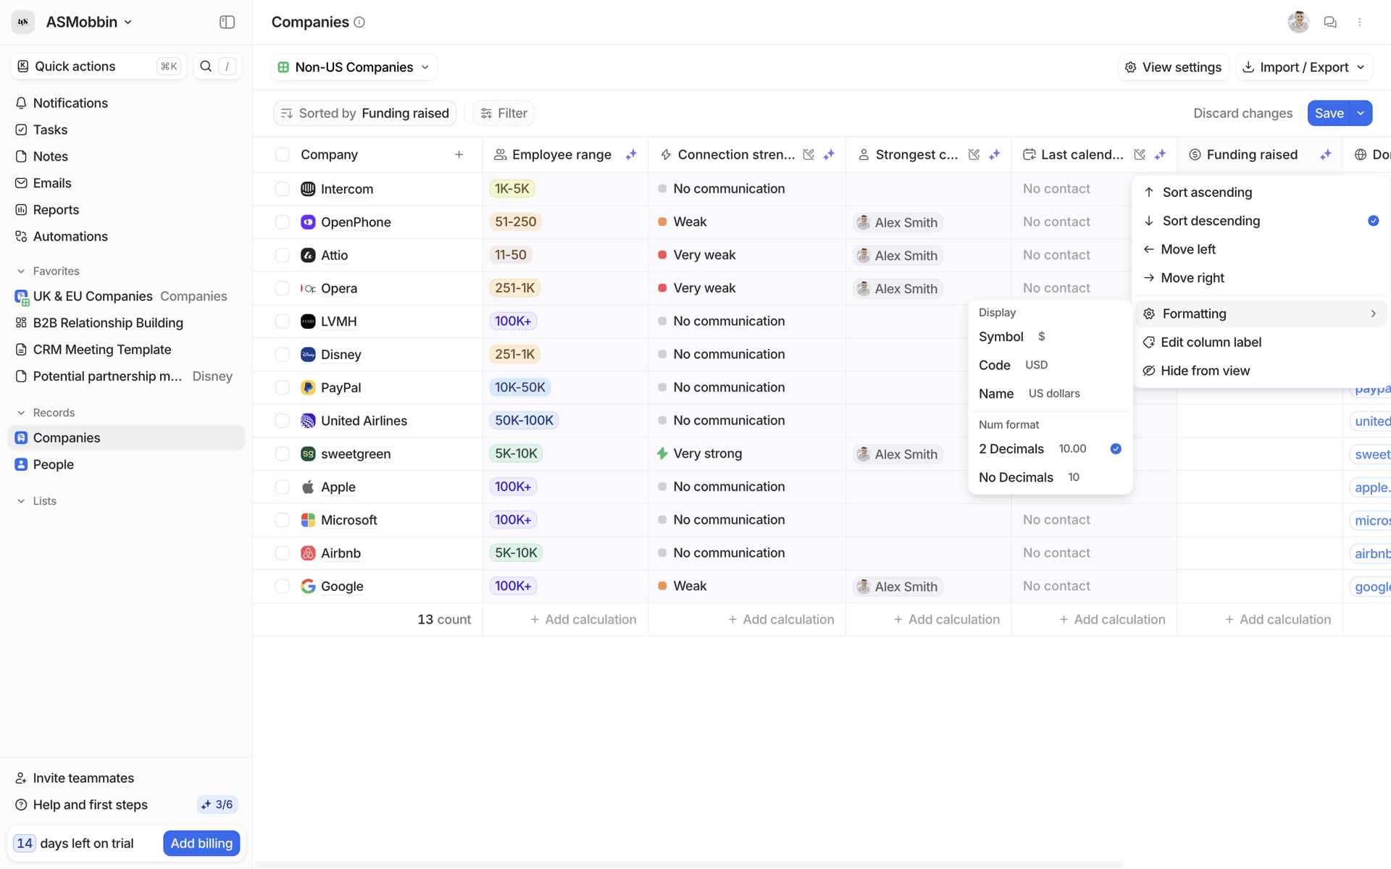1391x869 pixels.
Task: Click the Add billing button
Action: (x=201, y=843)
